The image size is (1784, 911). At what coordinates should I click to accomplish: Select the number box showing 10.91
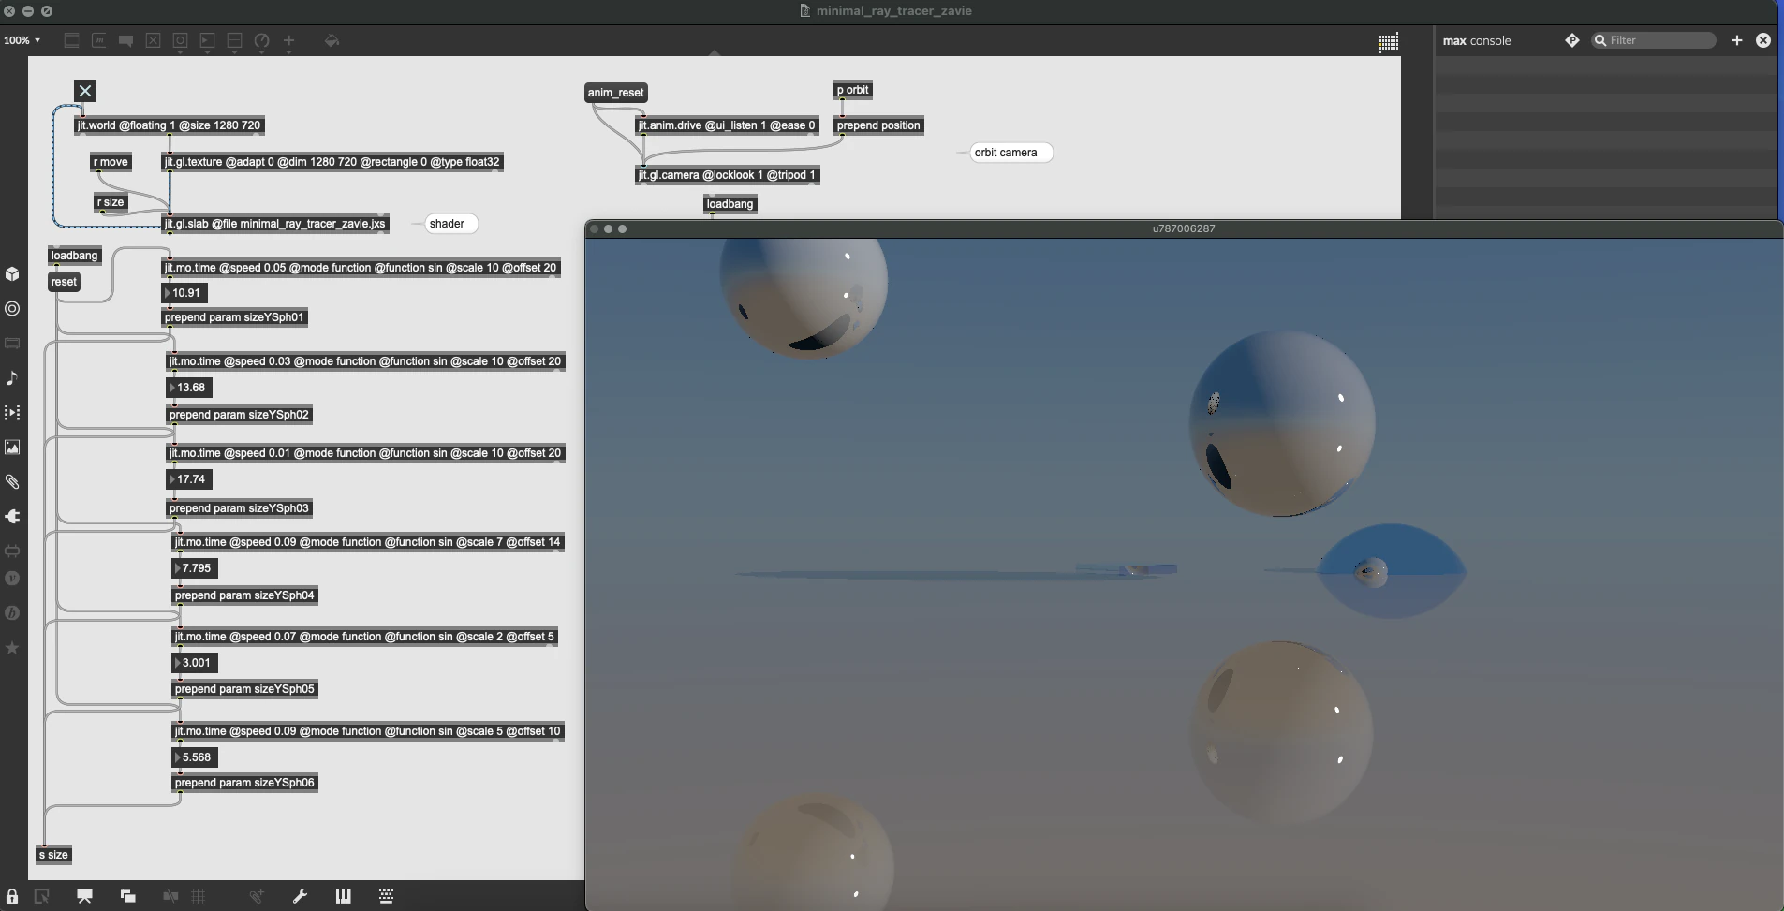185,293
